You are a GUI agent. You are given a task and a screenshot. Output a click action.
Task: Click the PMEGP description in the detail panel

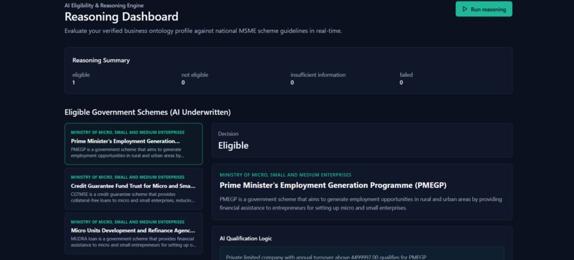coord(360,204)
